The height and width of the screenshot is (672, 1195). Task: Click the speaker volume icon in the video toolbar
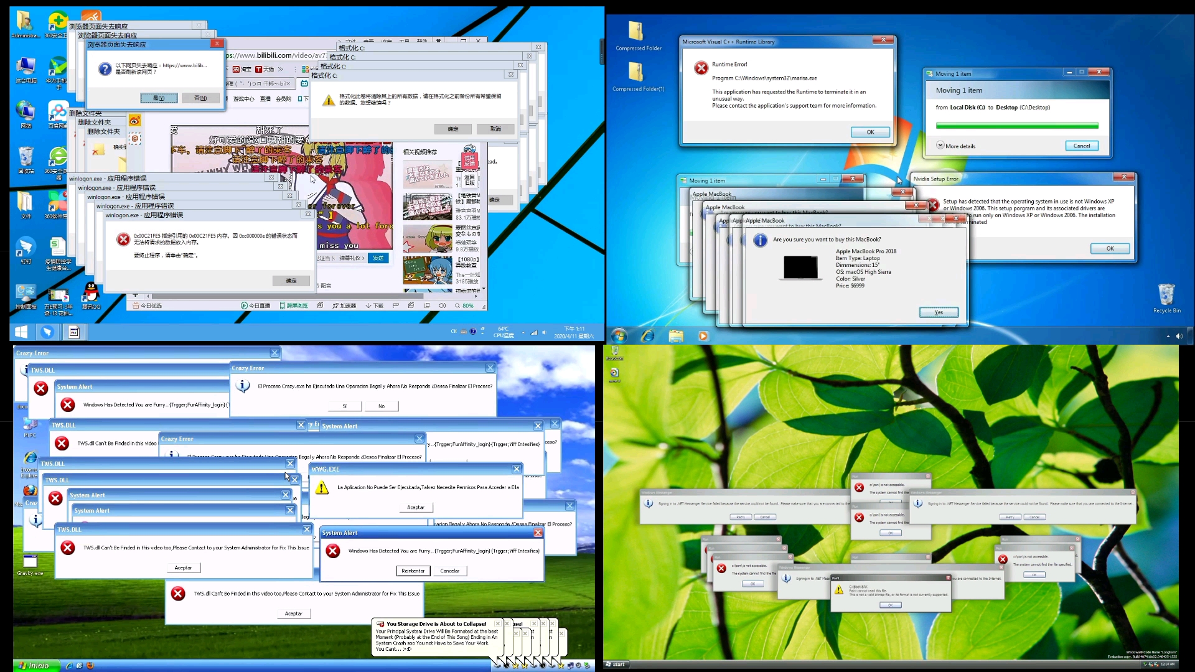point(442,306)
